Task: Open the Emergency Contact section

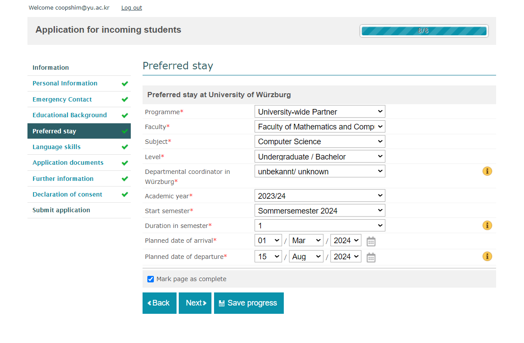Action: tap(62, 99)
